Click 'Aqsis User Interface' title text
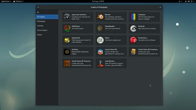 (79, 15)
